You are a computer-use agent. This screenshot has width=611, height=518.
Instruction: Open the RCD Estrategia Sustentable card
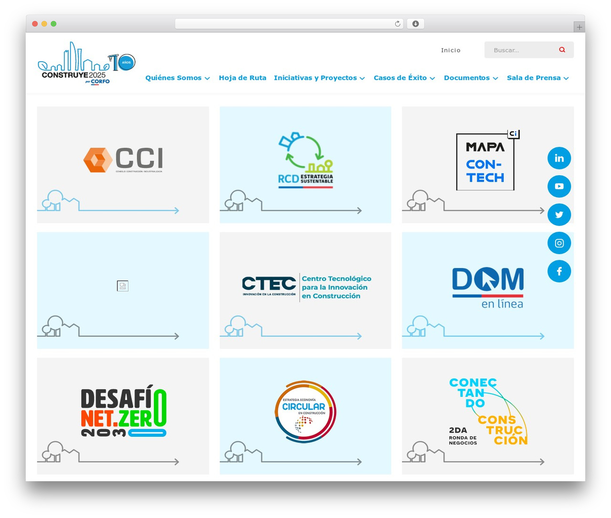coord(305,165)
